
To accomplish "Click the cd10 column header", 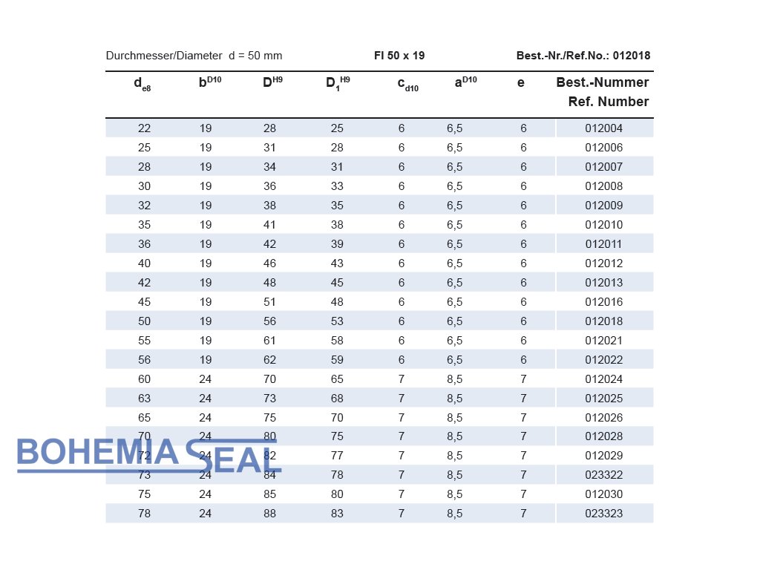I will [x=407, y=84].
